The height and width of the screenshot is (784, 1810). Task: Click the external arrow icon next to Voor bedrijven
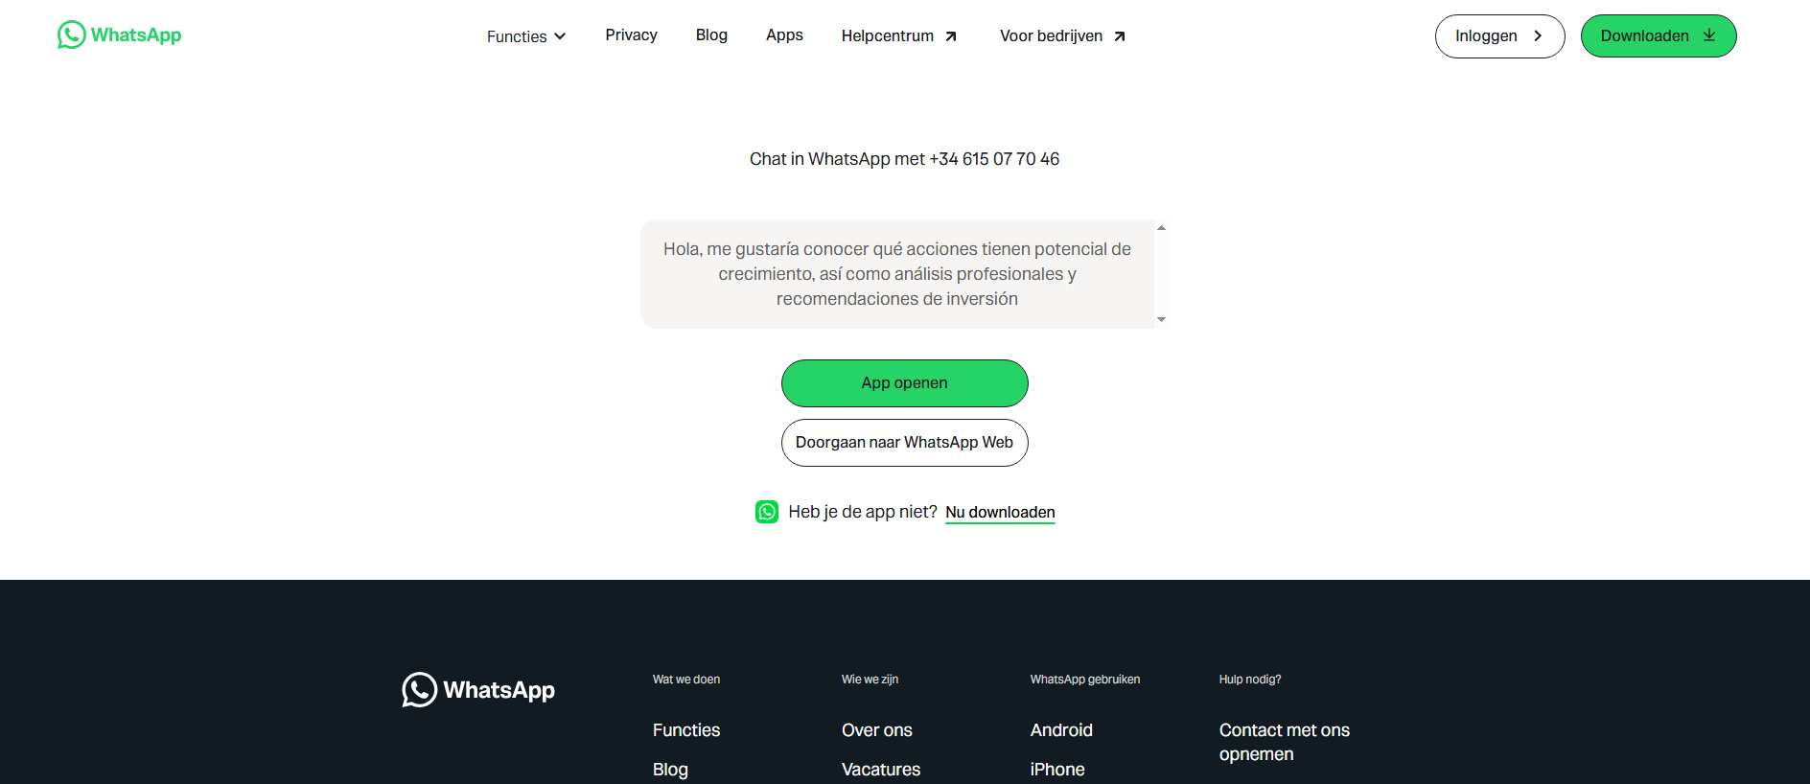(x=1120, y=36)
